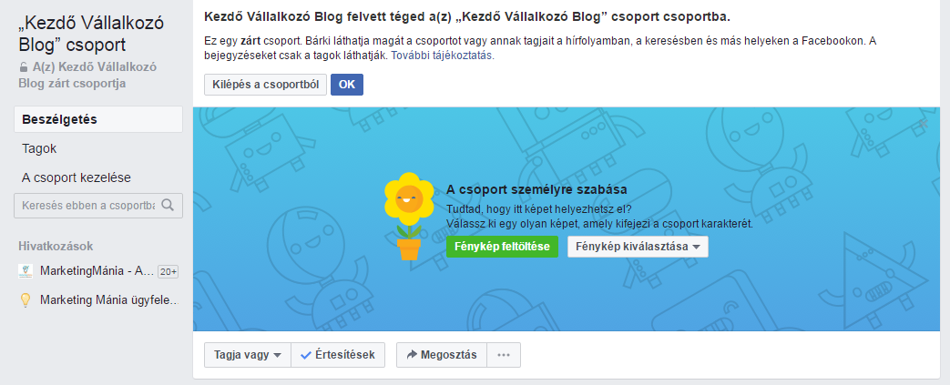Click the yellow flower illustration in the cover area
Image resolution: width=950 pixels, height=385 pixels.
[x=409, y=216]
